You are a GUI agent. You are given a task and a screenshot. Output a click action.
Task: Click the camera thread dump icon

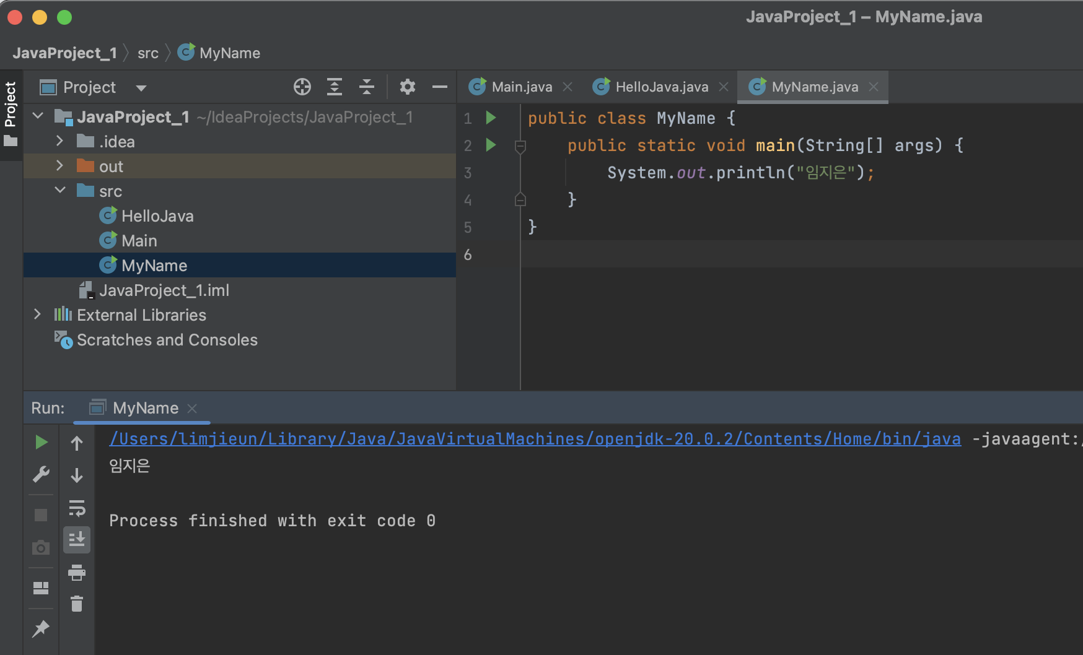pos(41,547)
